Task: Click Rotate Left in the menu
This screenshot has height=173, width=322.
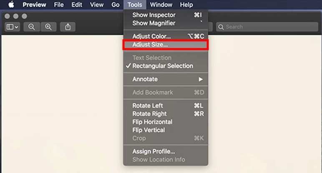Action: pos(148,106)
